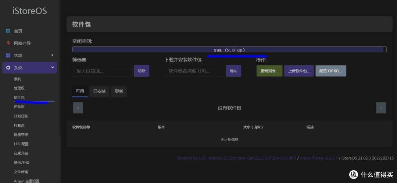Open Argon 主题设置 in sidebar
The height and width of the screenshot is (183, 397).
(x=26, y=181)
